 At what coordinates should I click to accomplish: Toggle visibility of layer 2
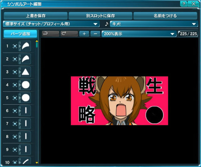click(15, 59)
